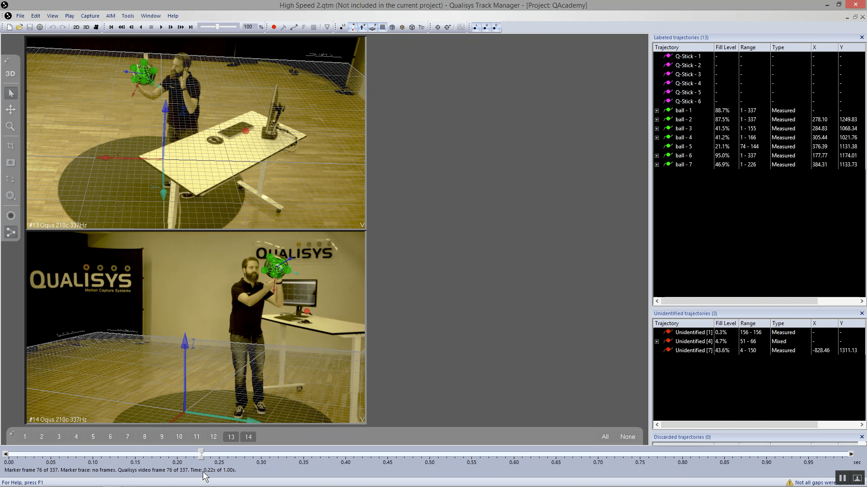Use the Labeled trajectories horizontal scrollbar
The image size is (867, 487).
pyautogui.click(x=739, y=301)
